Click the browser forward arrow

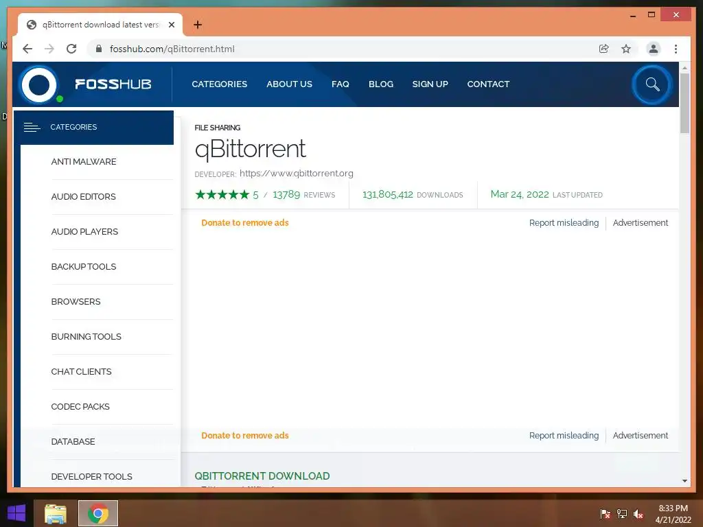pos(49,49)
